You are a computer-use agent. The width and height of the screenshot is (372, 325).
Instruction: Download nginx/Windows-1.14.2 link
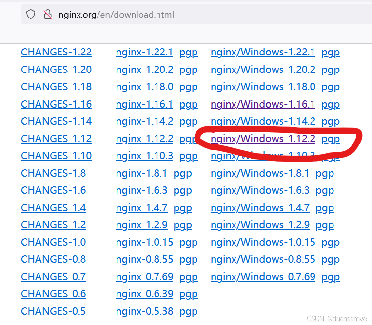coord(263,122)
